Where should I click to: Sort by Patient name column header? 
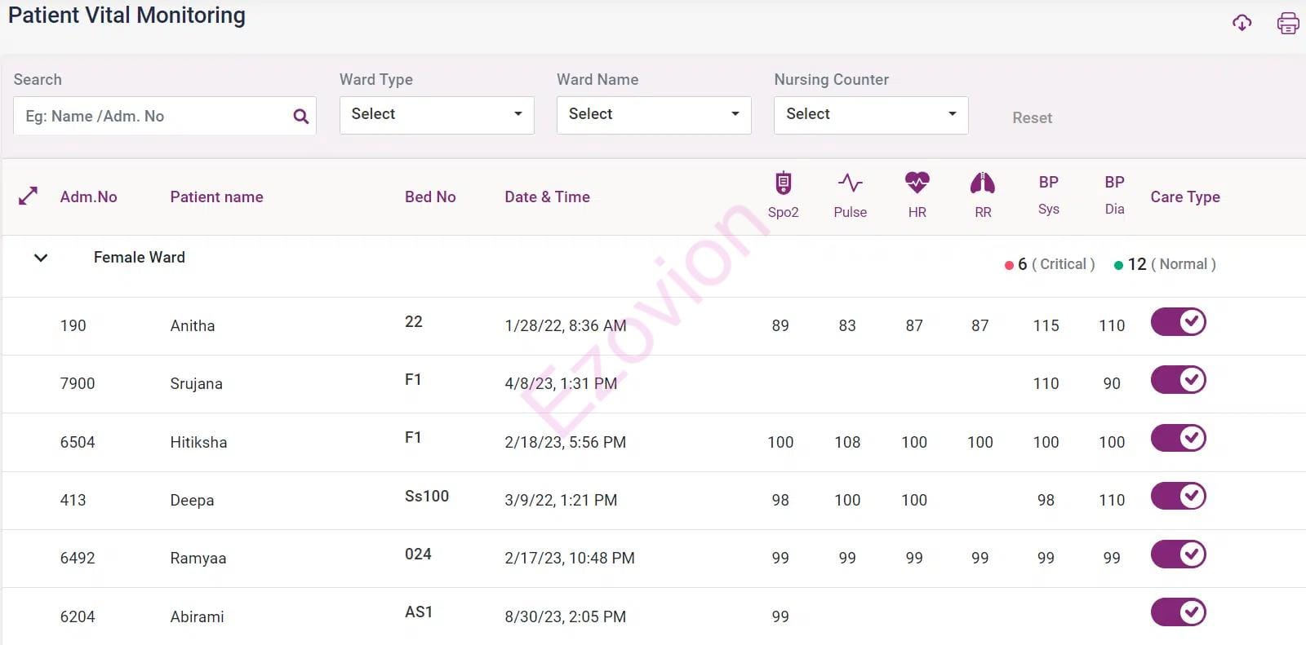216,197
